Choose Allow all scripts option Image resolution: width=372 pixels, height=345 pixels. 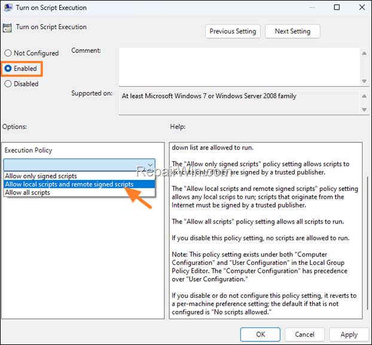(80, 193)
